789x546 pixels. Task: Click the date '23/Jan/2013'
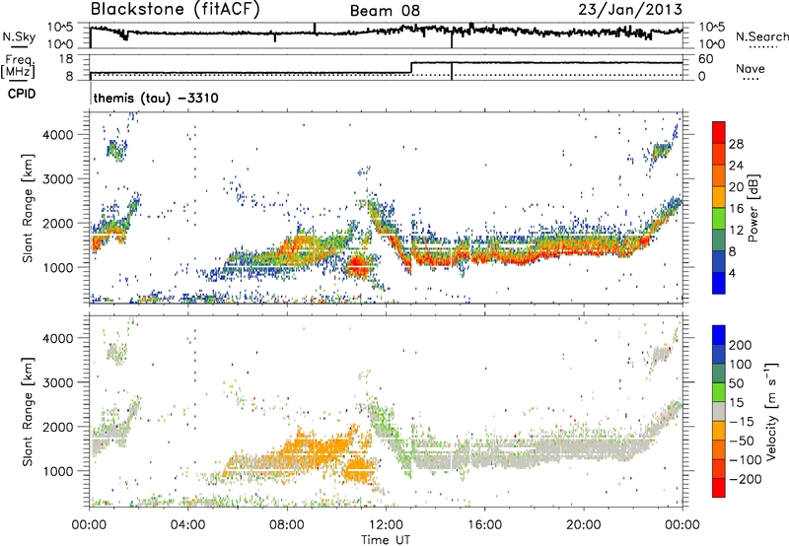(630, 10)
